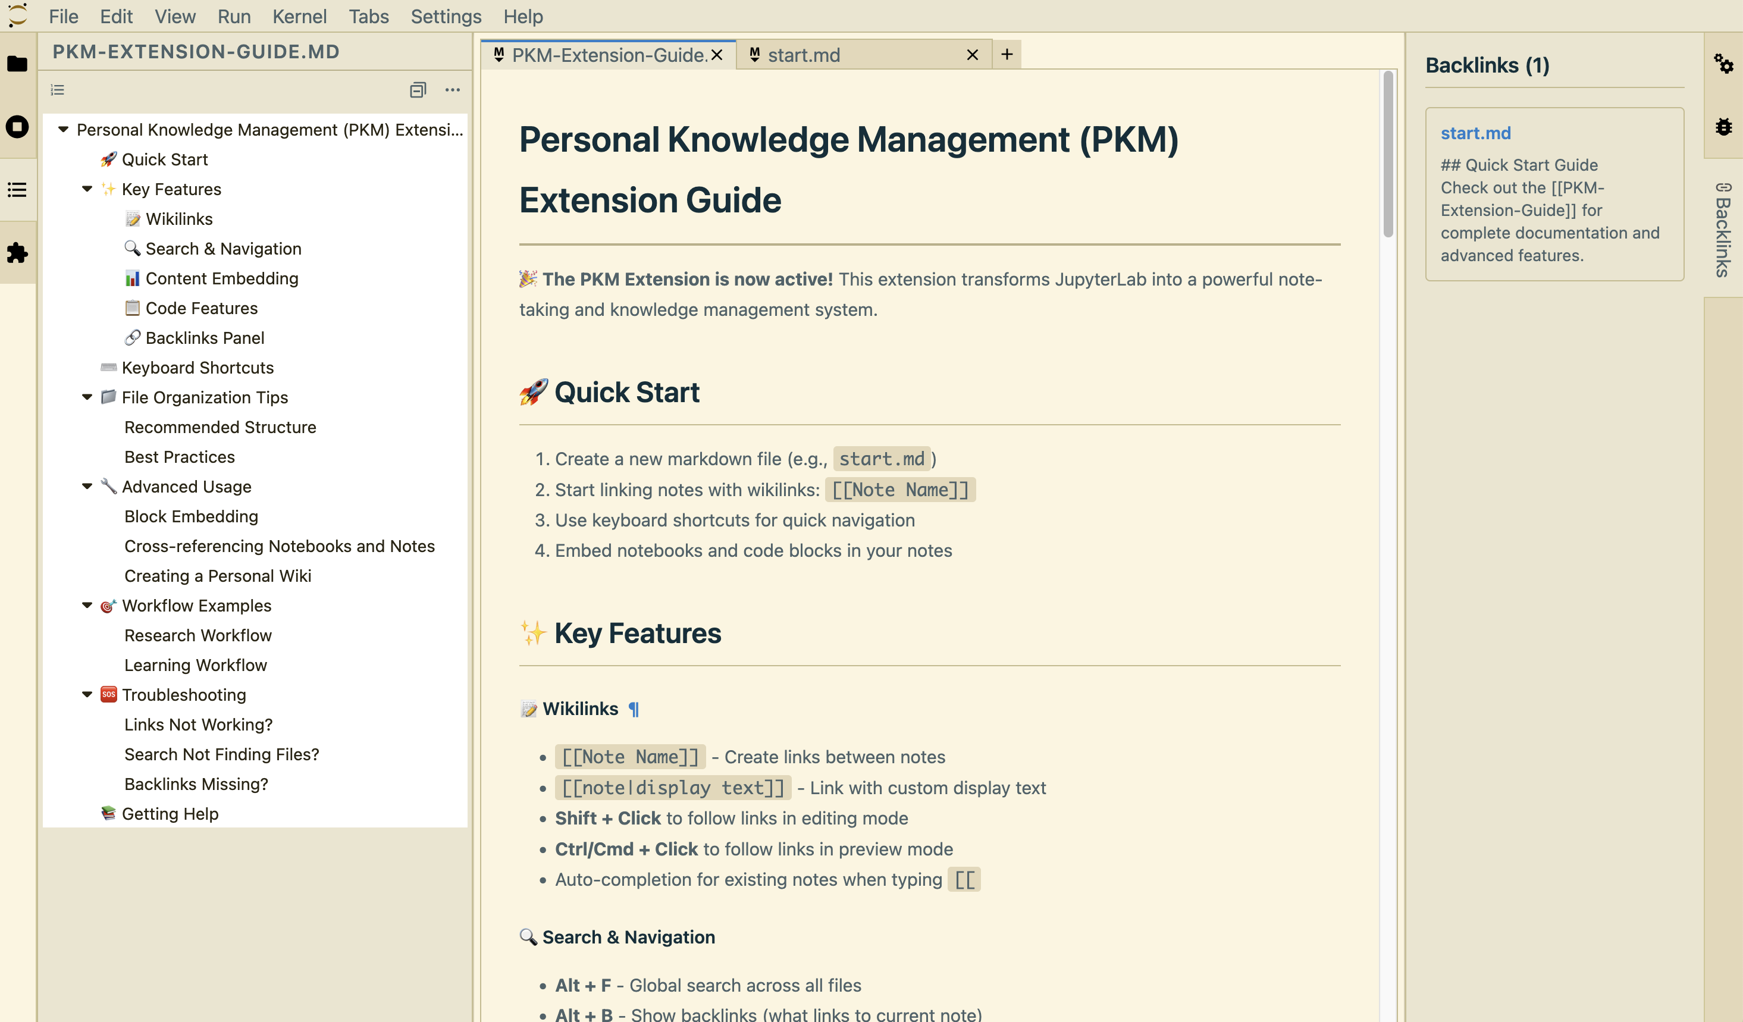Viewport: 1743px width, 1022px height.
Task: Close the start.md tab
Action: click(973, 55)
